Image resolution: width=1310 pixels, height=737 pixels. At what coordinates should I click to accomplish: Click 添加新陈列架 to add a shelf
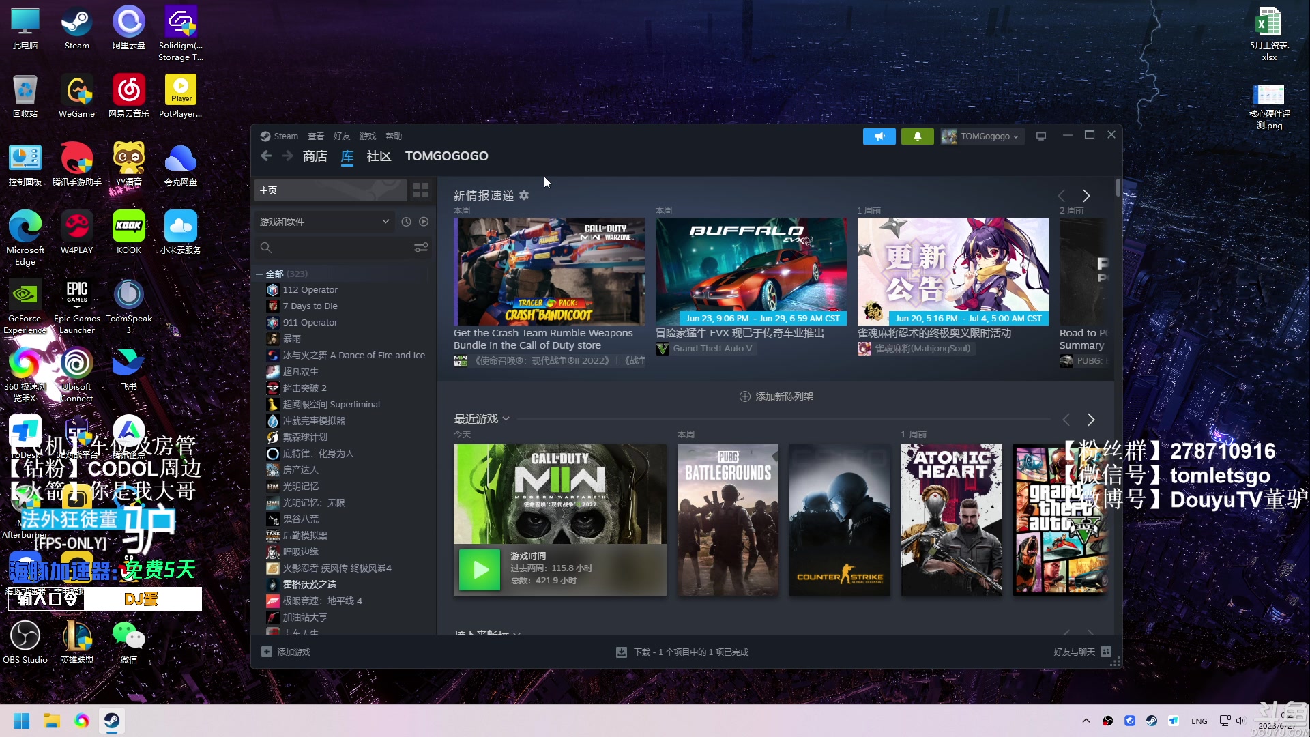[x=776, y=396]
